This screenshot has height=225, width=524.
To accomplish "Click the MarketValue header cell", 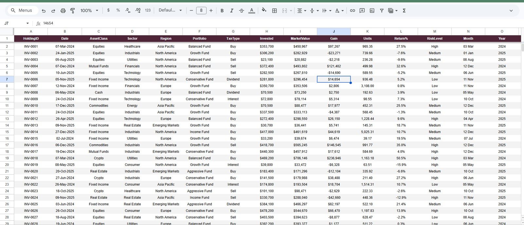I will click(x=300, y=38).
